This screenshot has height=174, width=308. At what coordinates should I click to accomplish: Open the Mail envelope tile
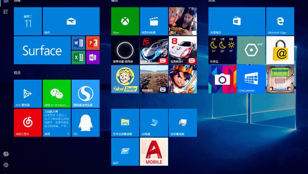[71, 21]
